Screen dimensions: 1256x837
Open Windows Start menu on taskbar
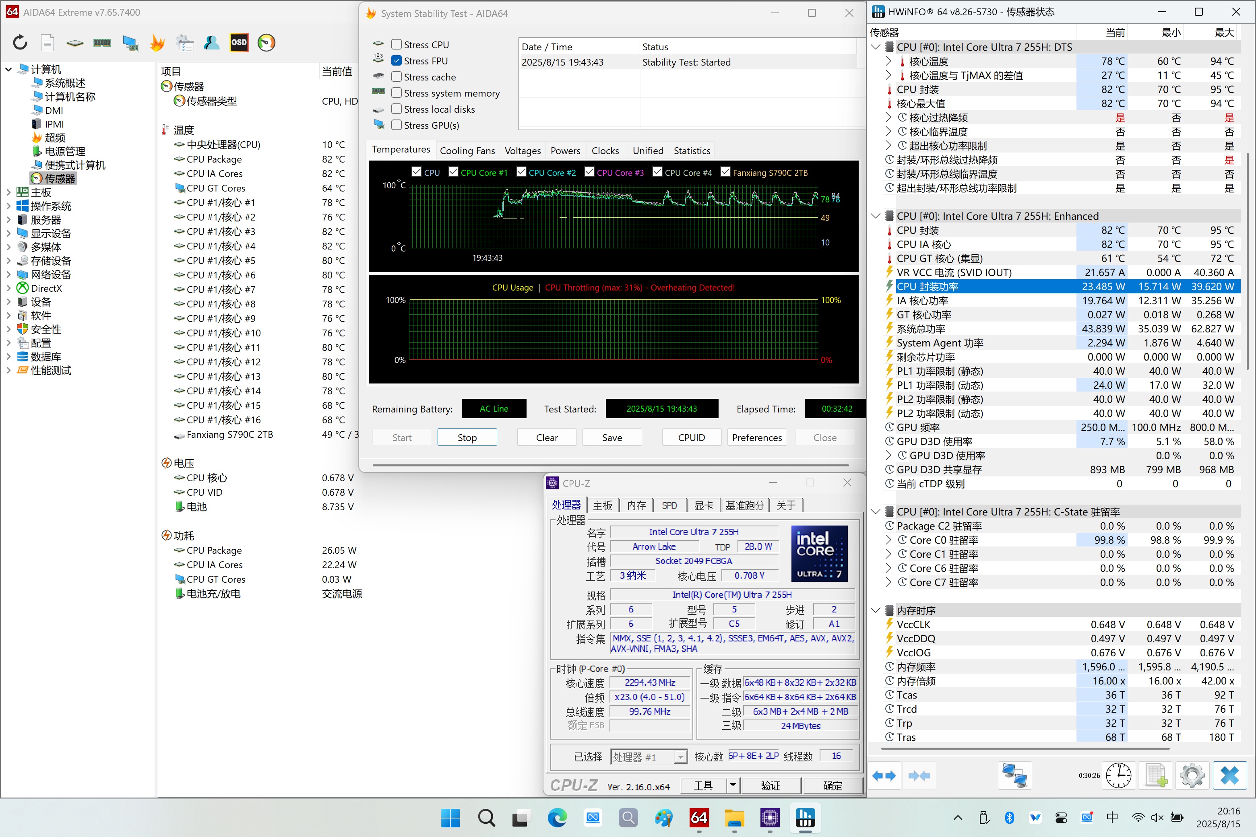pos(450,818)
